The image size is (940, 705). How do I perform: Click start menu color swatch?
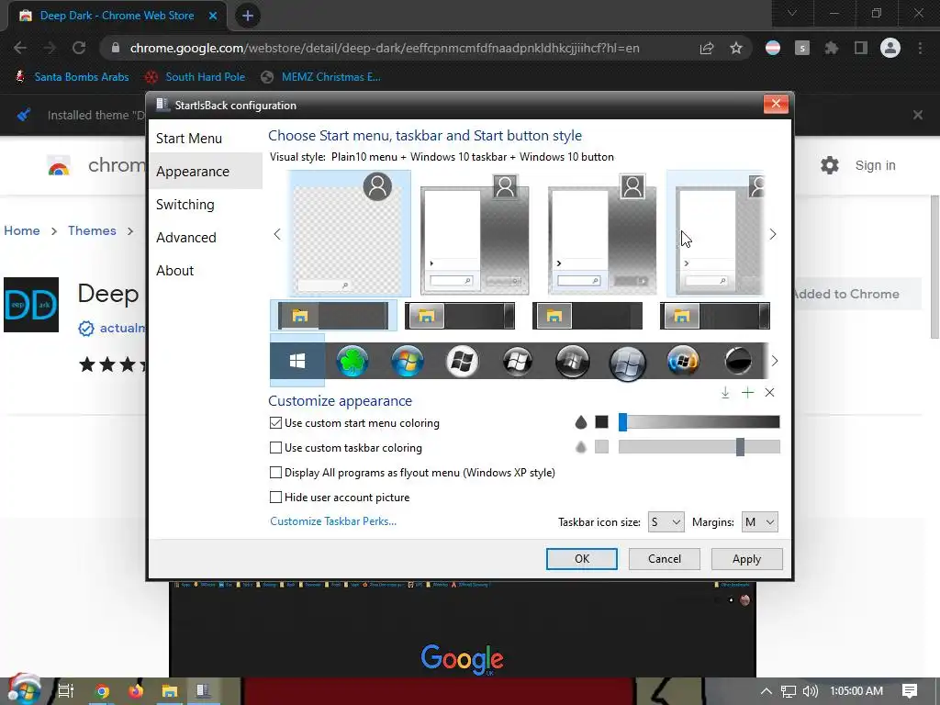click(x=602, y=422)
